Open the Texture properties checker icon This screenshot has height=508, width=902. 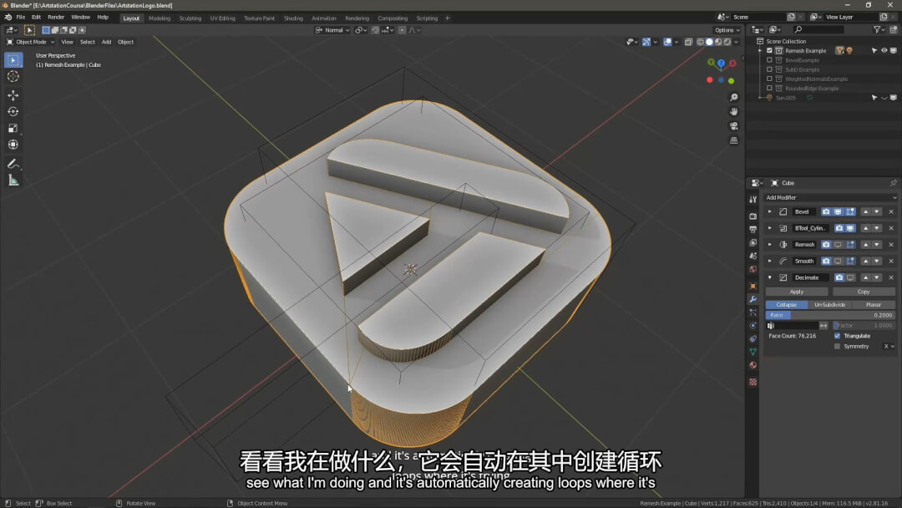click(753, 382)
